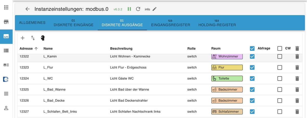Open the Raum dropdown showing Flur
307x118 pixels.
click(227, 67)
